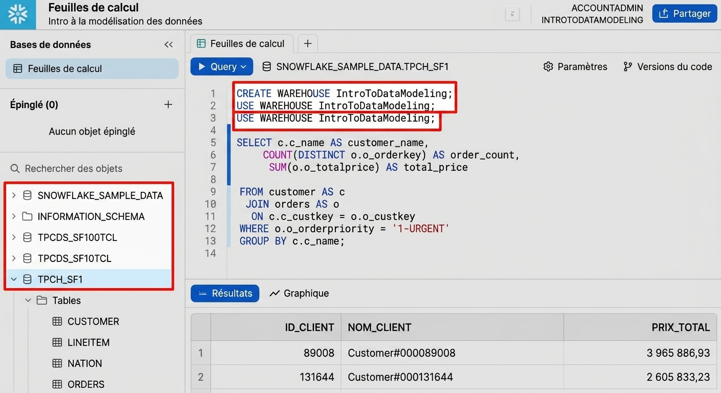Collapse the TPCH_SF1 tree node
The height and width of the screenshot is (393, 721).
click(14, 279)
